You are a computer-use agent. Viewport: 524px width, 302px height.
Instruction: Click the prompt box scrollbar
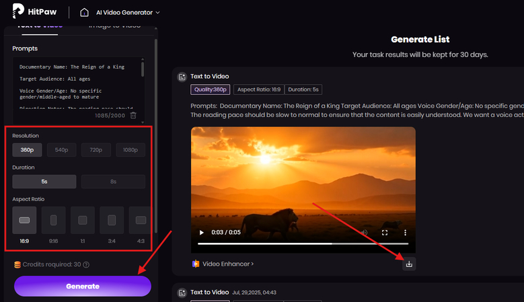[x=143, y=69]
